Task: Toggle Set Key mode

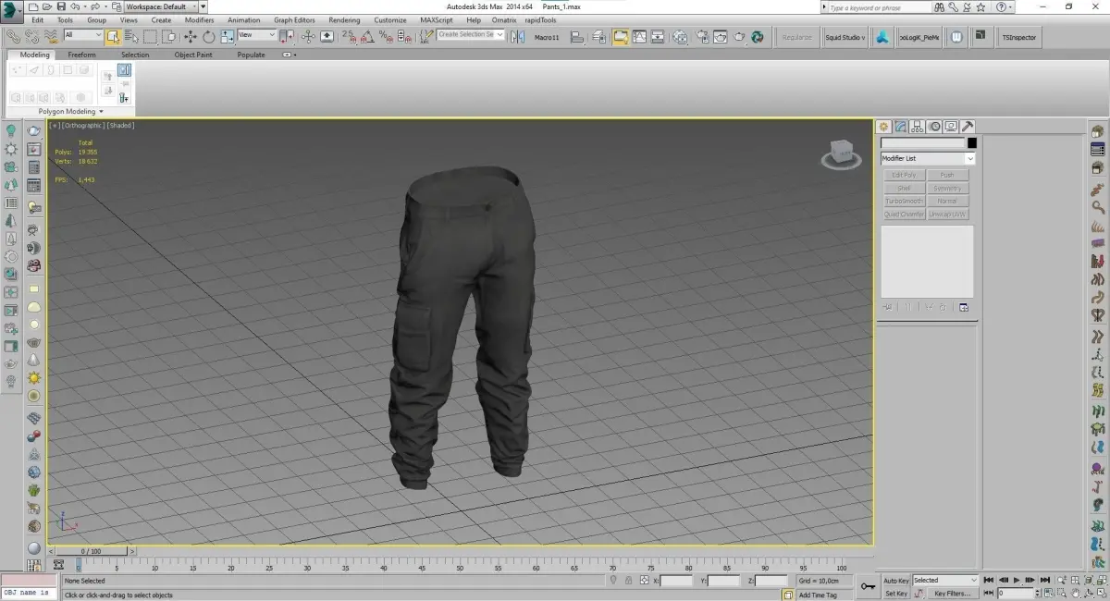Action: [896, 594]
